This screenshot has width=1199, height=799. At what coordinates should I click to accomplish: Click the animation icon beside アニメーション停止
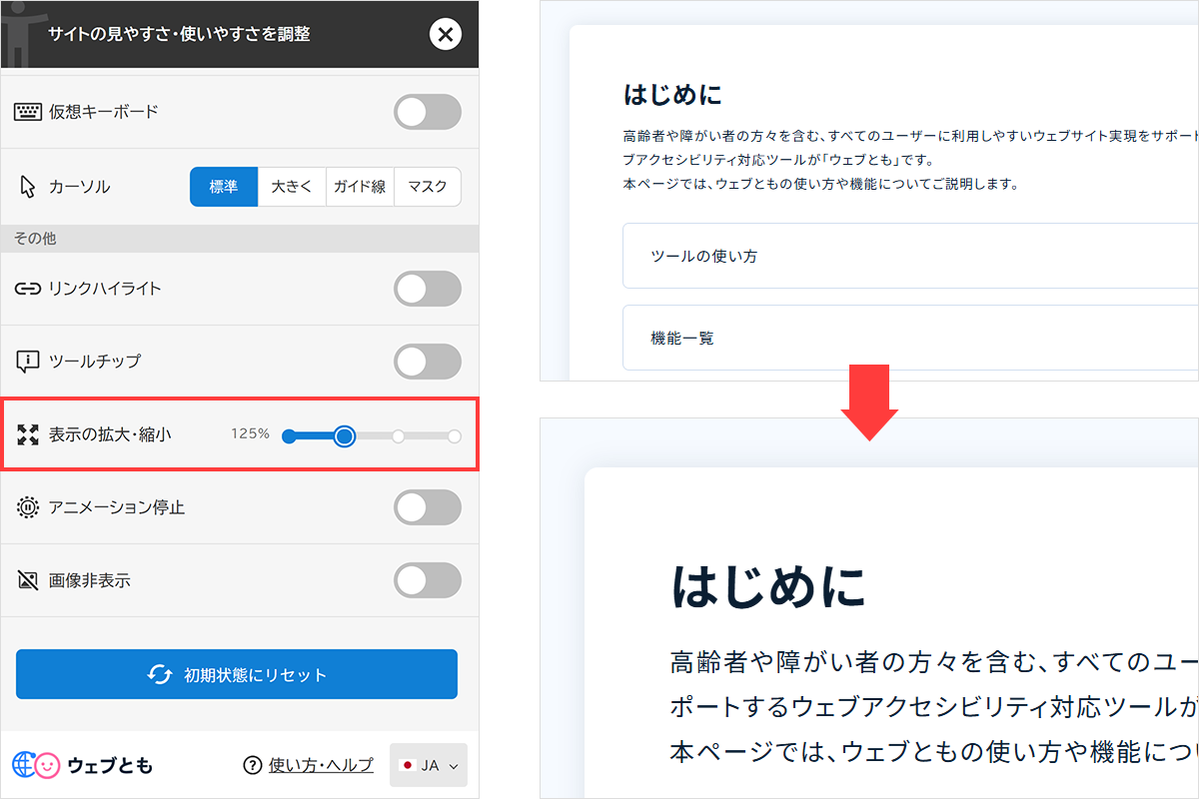pyautogui.click(x=26, y=507)
